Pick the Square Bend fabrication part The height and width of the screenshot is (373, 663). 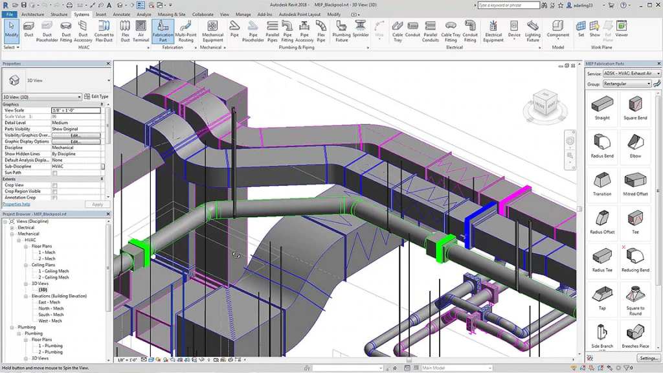(635, 107)
